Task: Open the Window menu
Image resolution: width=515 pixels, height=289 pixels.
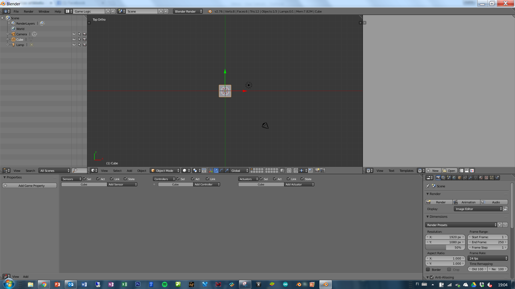Action: click(44, 11)
